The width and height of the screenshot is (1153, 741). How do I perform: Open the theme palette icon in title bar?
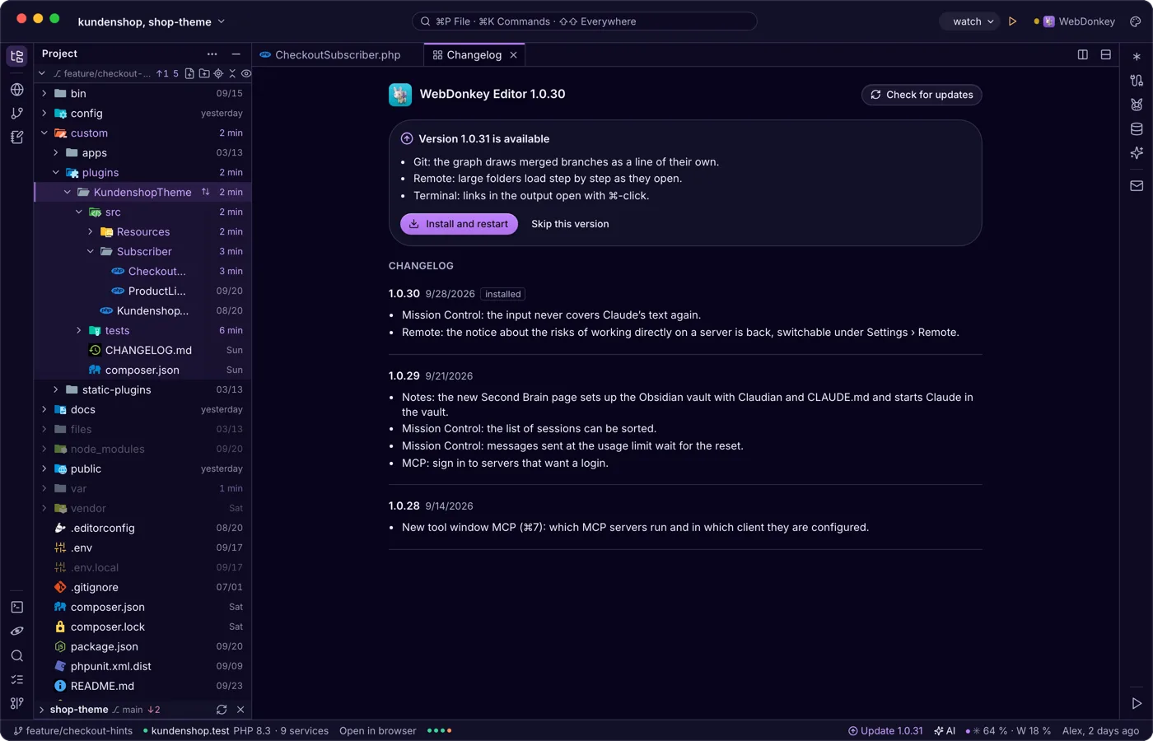[1135, 21]
